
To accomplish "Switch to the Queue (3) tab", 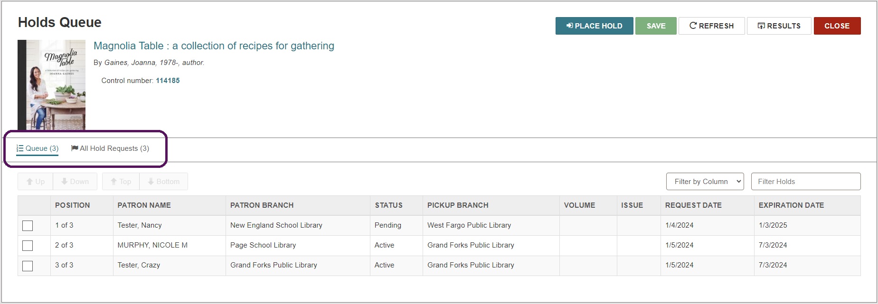I will [38, 148].
